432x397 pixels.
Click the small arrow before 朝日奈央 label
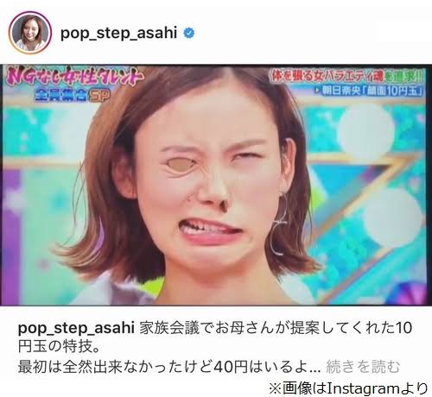point(318,91)
